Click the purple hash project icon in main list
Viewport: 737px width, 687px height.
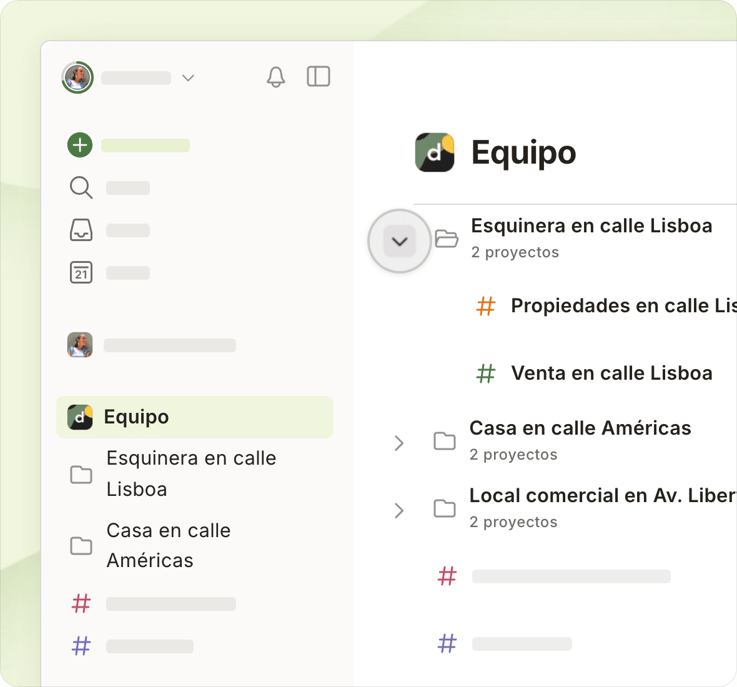447,644
